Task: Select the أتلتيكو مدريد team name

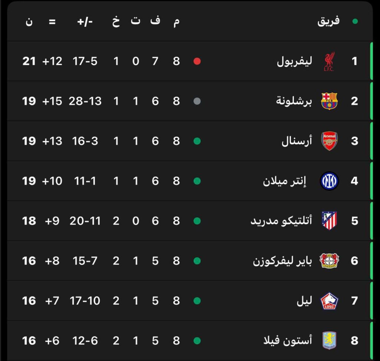Action: coord(281,221)
